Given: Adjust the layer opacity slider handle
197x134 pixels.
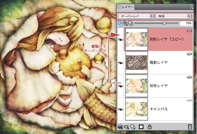Looking at the screenshot, I should tap(164, 23).
